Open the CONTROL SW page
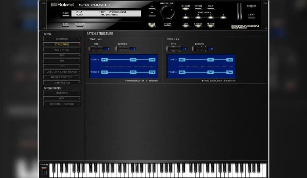This screenshot has width=307, height=178. pyautogui.click(x=62, y=83)
